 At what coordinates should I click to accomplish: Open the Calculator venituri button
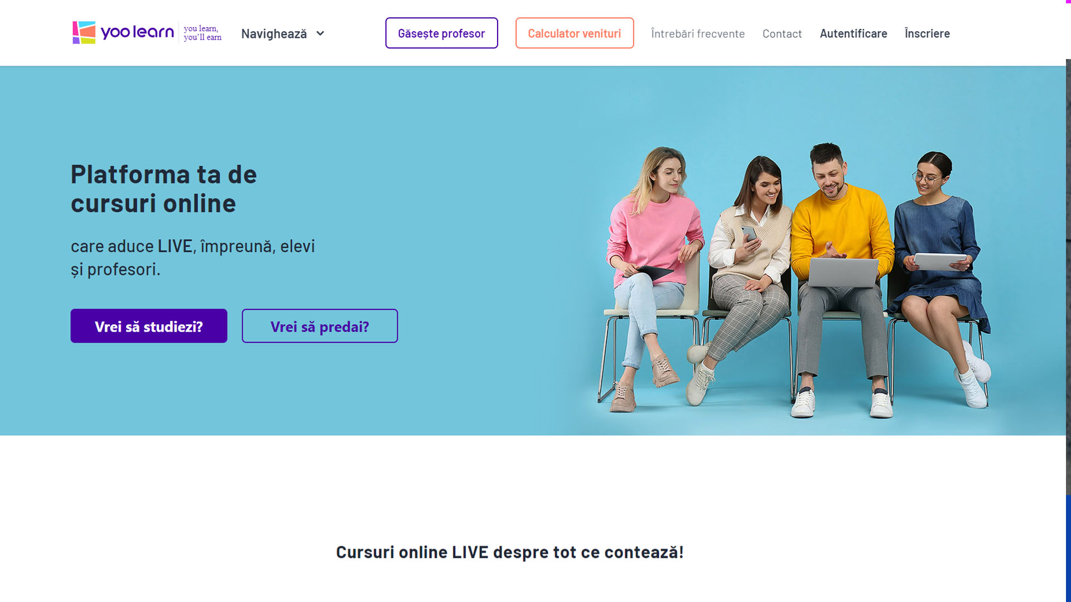point(575,33)
